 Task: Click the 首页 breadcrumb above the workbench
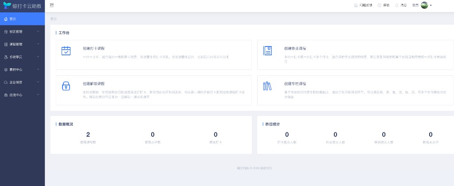coord(53,19)
